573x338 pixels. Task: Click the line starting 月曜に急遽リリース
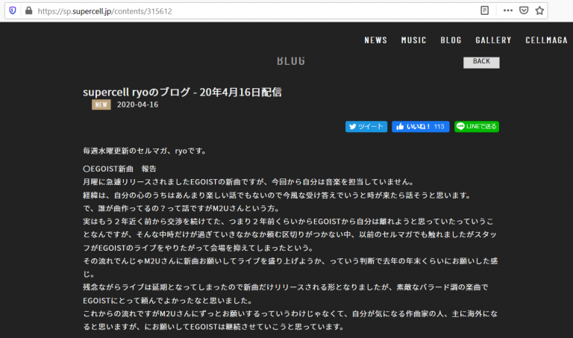[250, 182]
